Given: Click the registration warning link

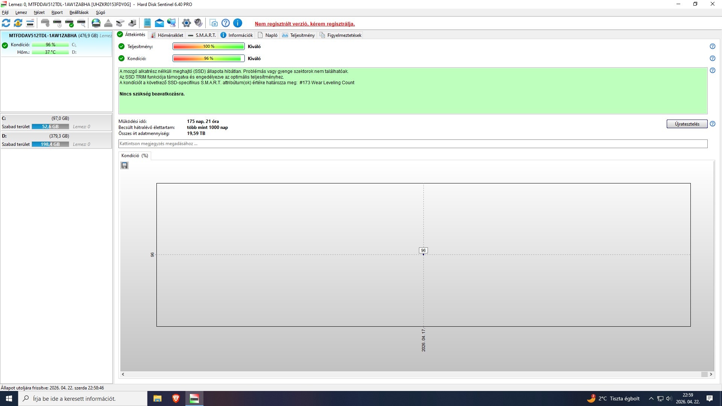Looking at the screenshot, I should click(x=305, y=24).
